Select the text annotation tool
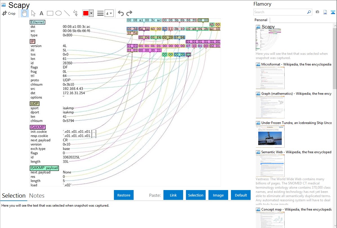337x228 pixels. [41, 13]
